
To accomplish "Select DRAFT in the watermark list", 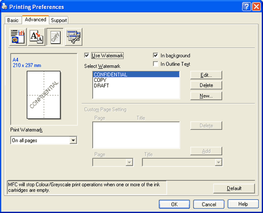I will [x=136, y=86].
